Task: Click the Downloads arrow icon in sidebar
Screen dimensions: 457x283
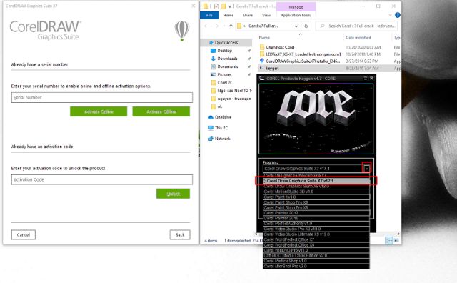Action: click(x=213, y=59)
